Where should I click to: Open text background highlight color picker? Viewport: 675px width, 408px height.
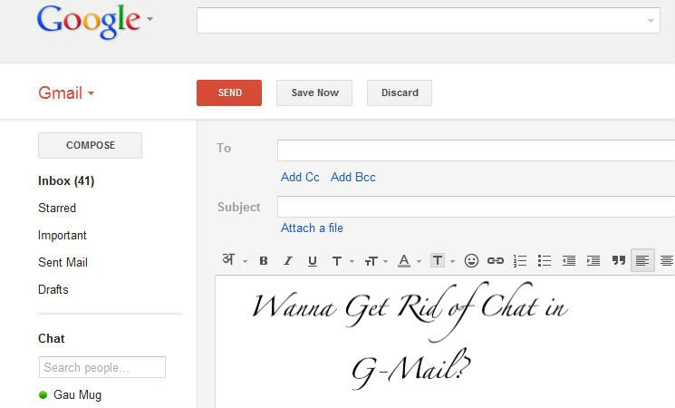(438, 260)
